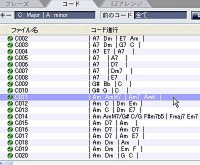200x165 pixels.
Task: Select file name C006
Action: tap(21, 64)
